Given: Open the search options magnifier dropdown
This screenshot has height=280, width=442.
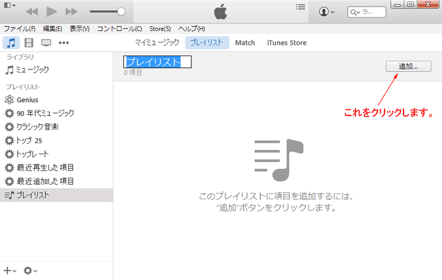Looking at the screenshot, I should click(x=355, y=12).
